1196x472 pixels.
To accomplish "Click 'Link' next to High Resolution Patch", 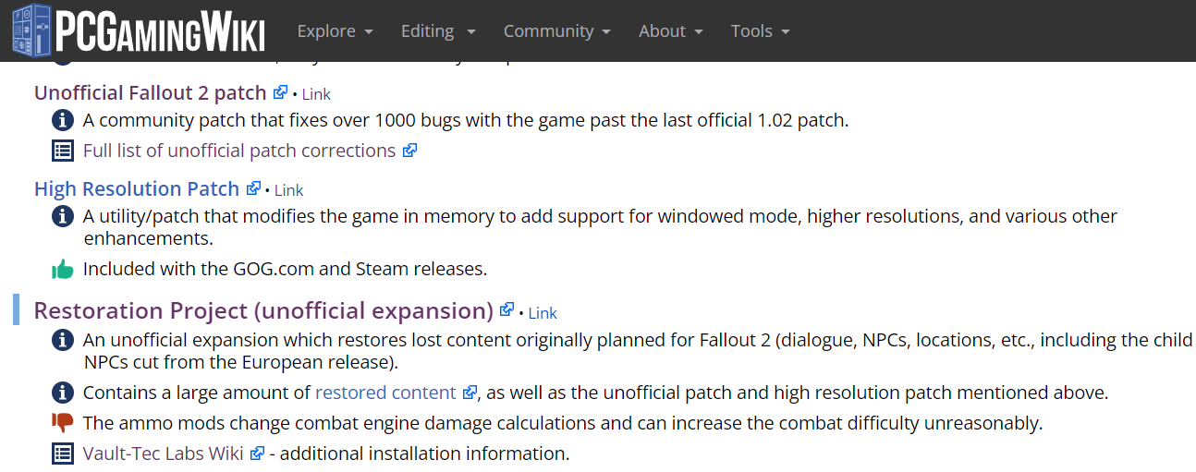I will [288, 190].
